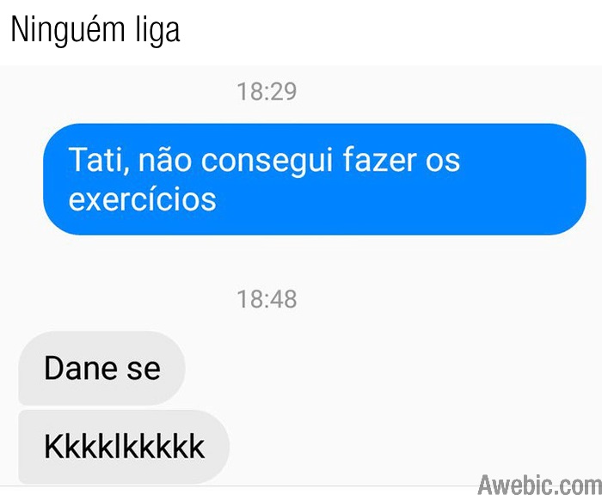Click the word "exercícios" in the sent message
The image size is (602, 495).
pos(143,199)
